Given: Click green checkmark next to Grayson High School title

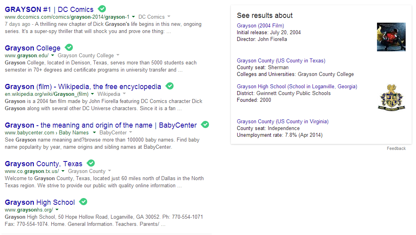Looking at the screenshot, I should pos(83,202).
